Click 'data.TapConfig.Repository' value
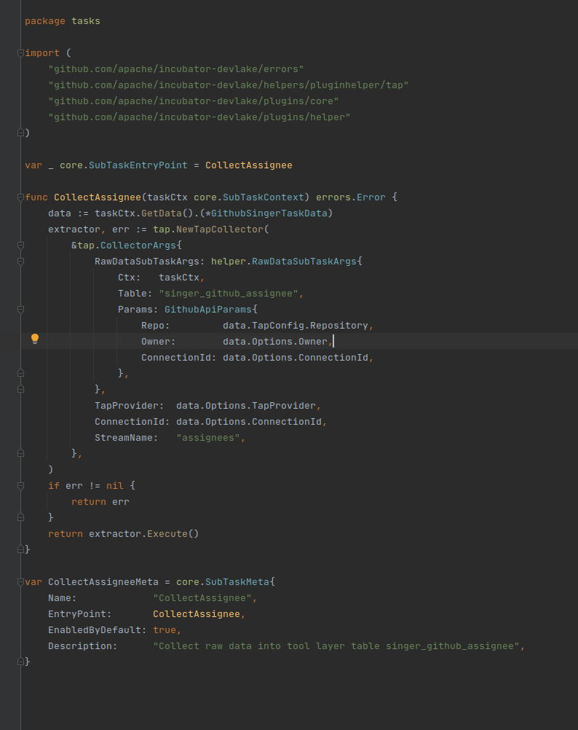The height and width of the screenshot is (730, 578). [296, 326]
